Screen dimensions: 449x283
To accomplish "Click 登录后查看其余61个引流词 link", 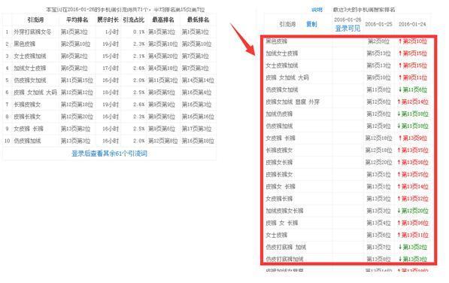I will pyautogui.click(x=109, y=154).
